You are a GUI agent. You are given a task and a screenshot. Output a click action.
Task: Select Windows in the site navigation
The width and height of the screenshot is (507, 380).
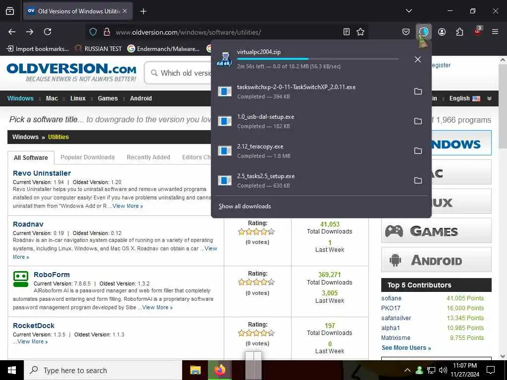tap(20, 98)
